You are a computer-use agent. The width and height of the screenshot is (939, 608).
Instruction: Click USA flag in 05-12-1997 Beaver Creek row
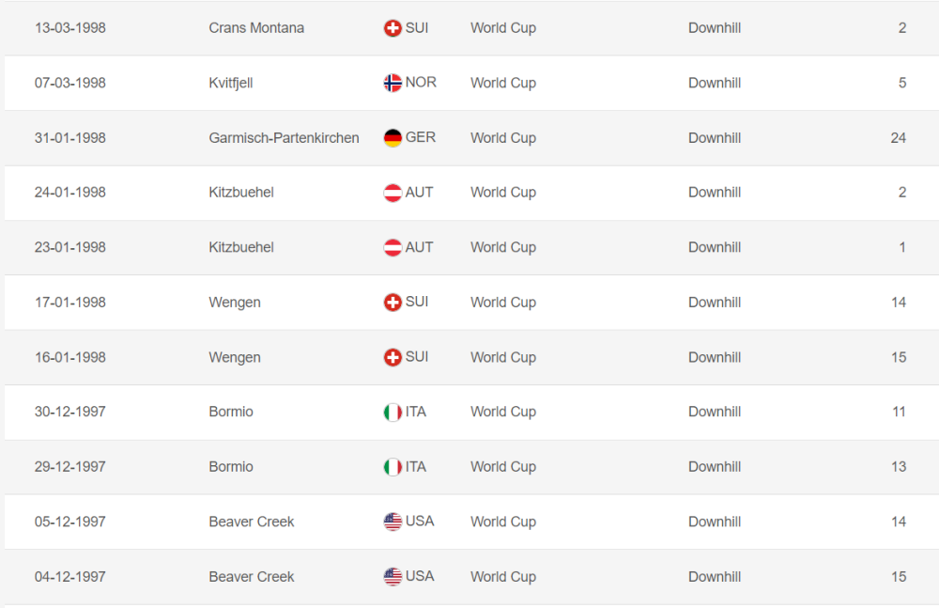(393, 522)
